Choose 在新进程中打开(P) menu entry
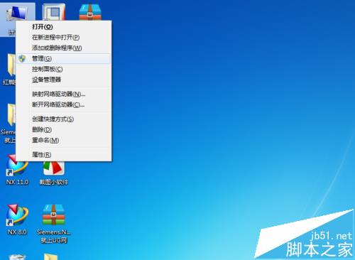355x260 pixels. (64, 37)
